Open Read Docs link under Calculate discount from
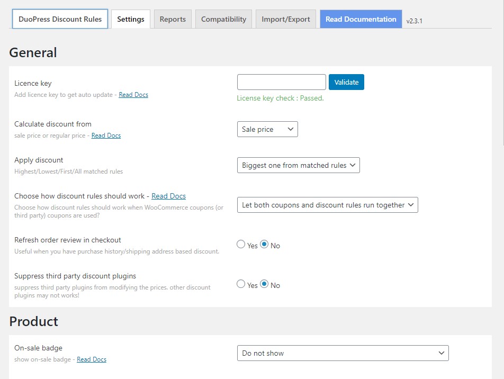 106,136
